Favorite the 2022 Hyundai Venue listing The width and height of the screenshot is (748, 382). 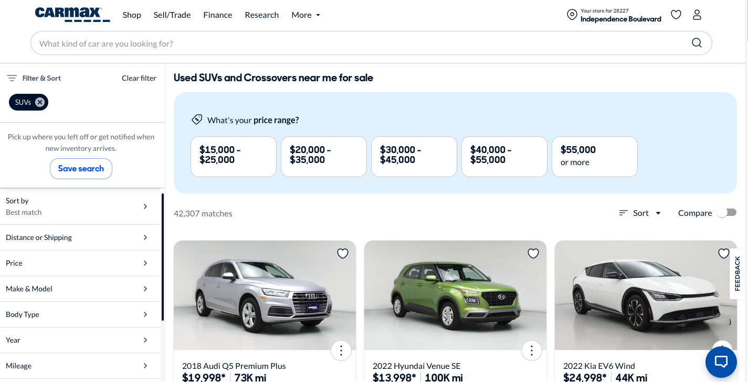point(533,254)
